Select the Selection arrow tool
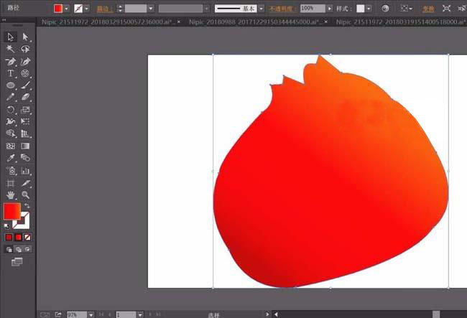The height and width of the screenshot is (318, 467). [11, 37]
